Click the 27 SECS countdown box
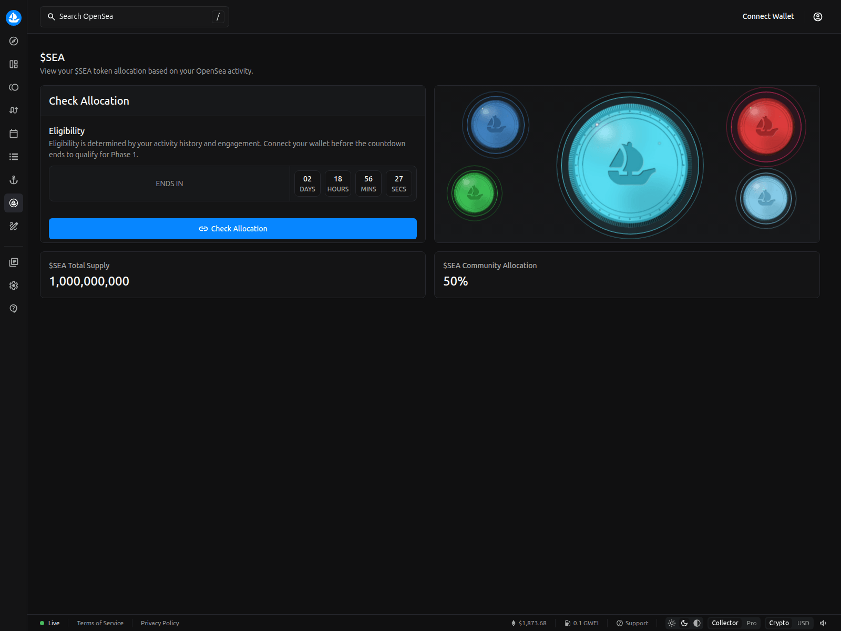This screenshot has width=841, height=631. coord(399,184)
